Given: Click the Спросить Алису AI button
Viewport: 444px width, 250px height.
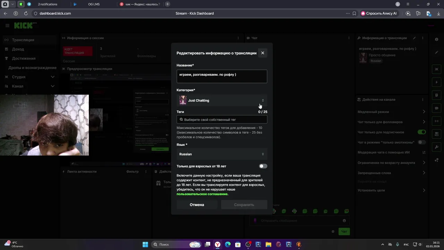Looking at the screenshot, I should point(379,14).
